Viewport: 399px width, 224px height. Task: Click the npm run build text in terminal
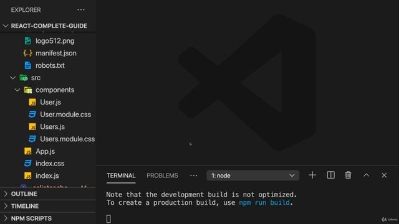pos(264,203)
